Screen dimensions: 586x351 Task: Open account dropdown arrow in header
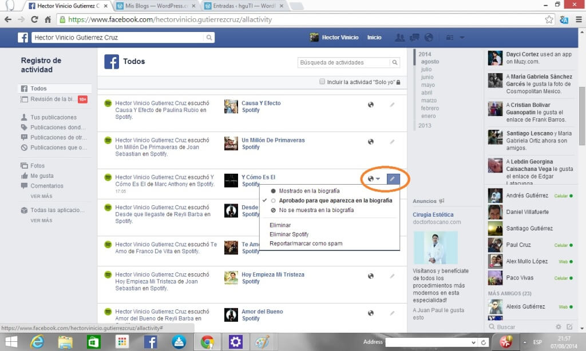462,37
